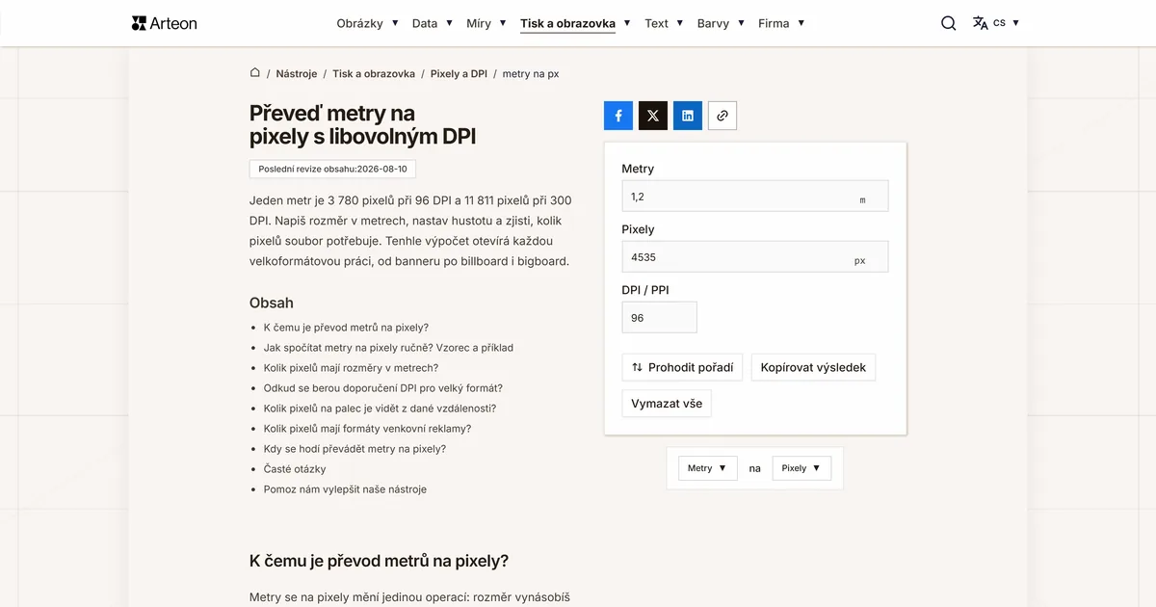
Task: Click the Obsah heading
Action: 272,303
